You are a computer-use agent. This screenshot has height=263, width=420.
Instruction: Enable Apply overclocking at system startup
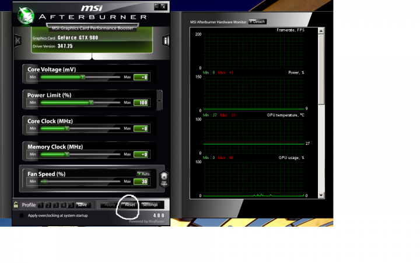[x=22, y=216]
